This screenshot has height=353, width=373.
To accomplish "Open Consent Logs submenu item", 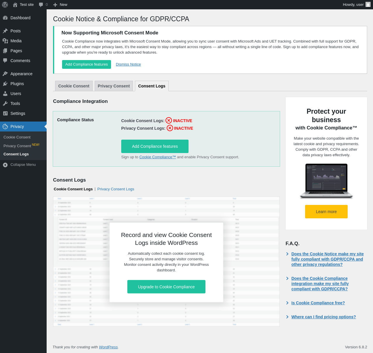I will (16, 154).
